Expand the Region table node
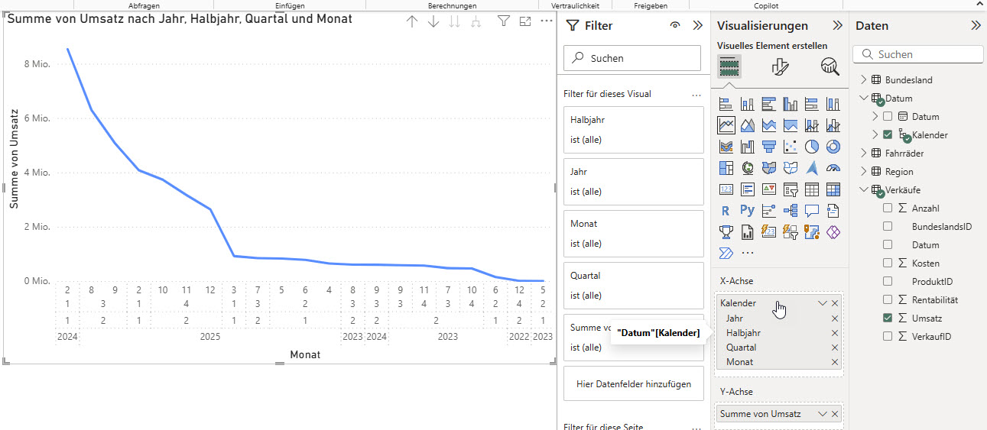The width and height of the screenshot is (987, 430). 864,172
